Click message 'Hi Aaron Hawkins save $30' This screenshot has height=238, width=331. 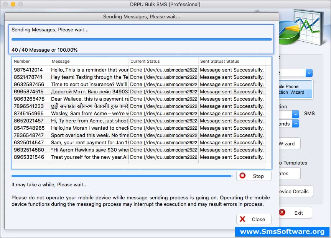(x=89, y=150)
